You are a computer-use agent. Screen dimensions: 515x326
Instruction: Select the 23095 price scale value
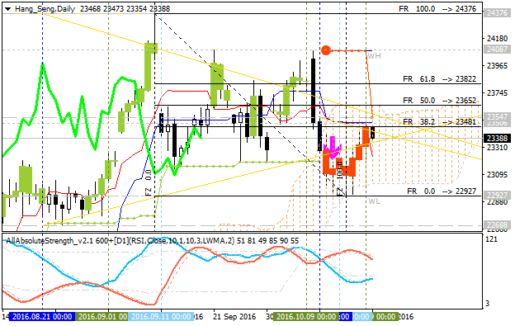click(x=497, y=174)
